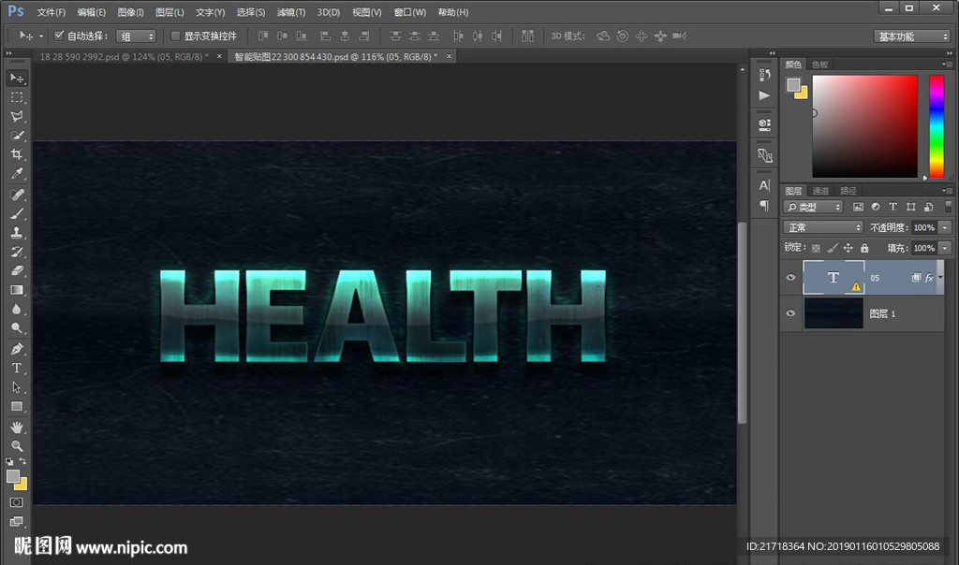Enable the 自动选择 checkbox
The width and height of the screenshot is (959, 565).
(59, 36)
